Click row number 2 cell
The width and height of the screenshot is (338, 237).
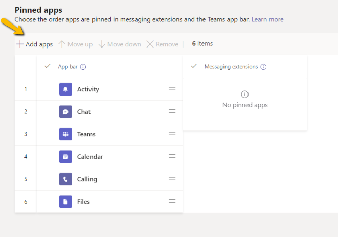point(26,112)
